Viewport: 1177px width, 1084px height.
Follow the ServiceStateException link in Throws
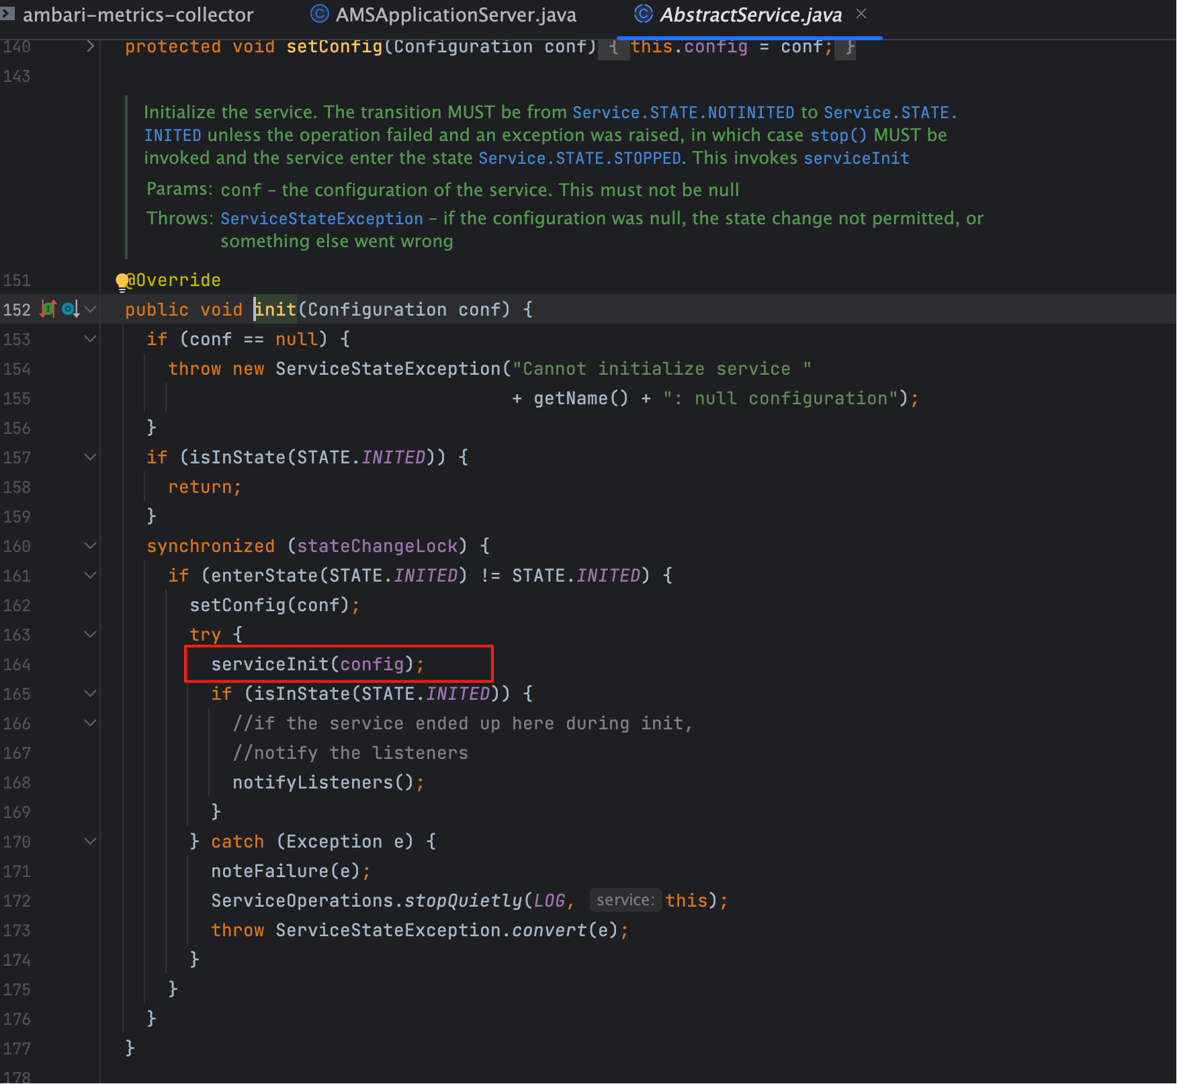pyautogui.click(x=322, y=218)
